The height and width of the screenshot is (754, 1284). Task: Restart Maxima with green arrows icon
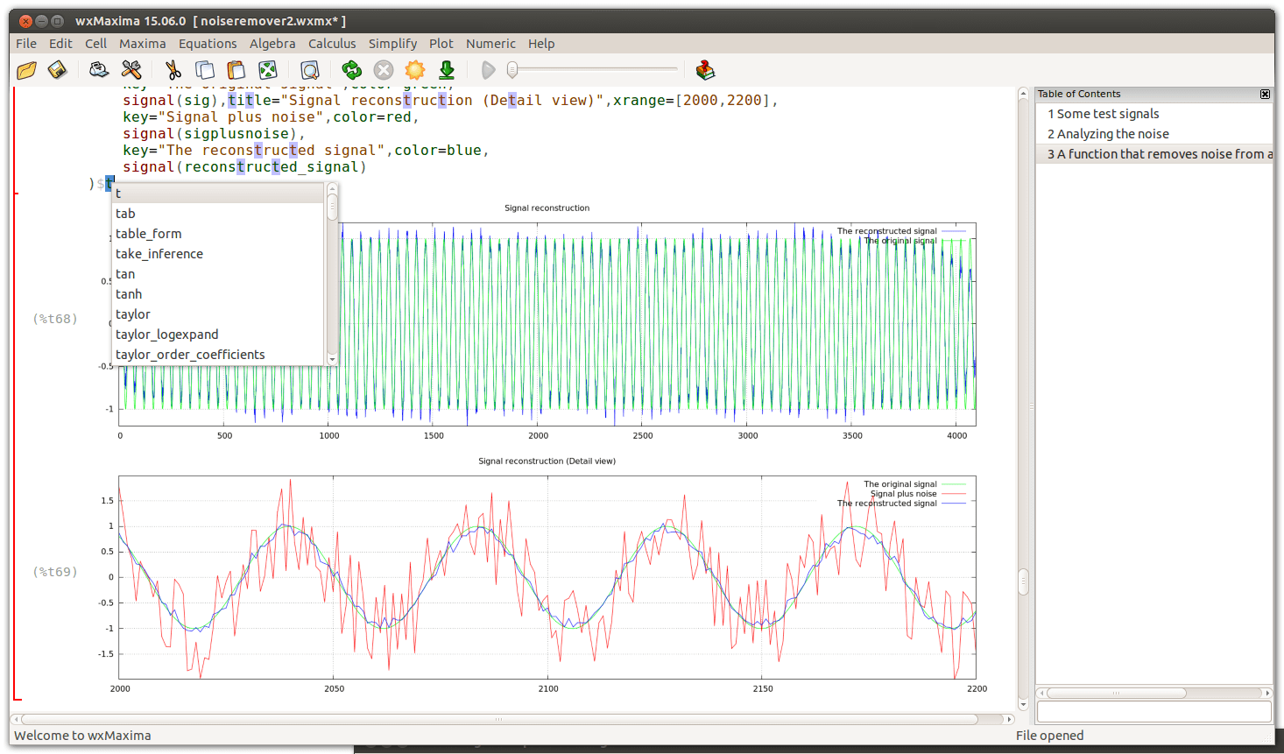pyautogui.click(x=351, y=70)
